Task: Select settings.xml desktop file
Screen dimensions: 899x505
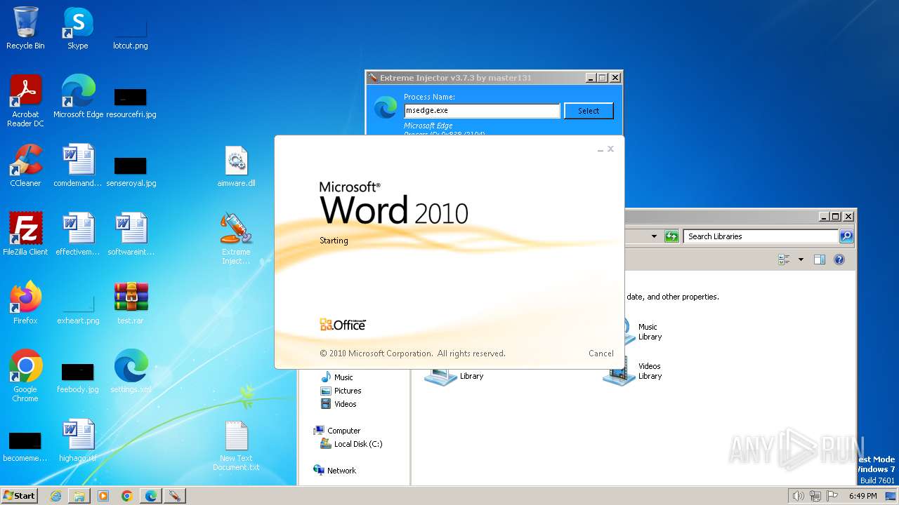Action: (x=131, y=371)
